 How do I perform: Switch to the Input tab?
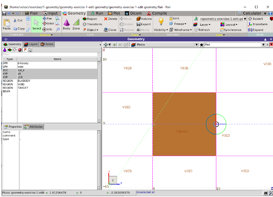[50, 13]
